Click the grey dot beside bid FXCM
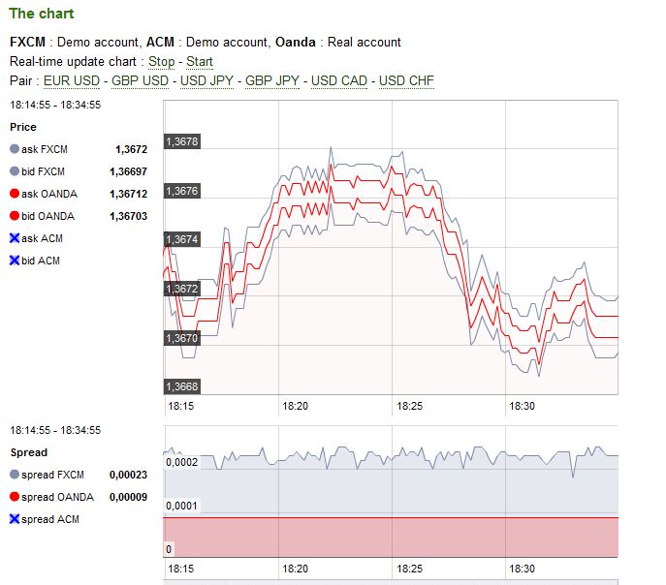This screenshot has width=666, height=585. (x=15, y=172)
